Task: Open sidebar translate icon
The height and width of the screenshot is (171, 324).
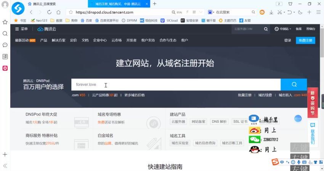Action: 5,57
